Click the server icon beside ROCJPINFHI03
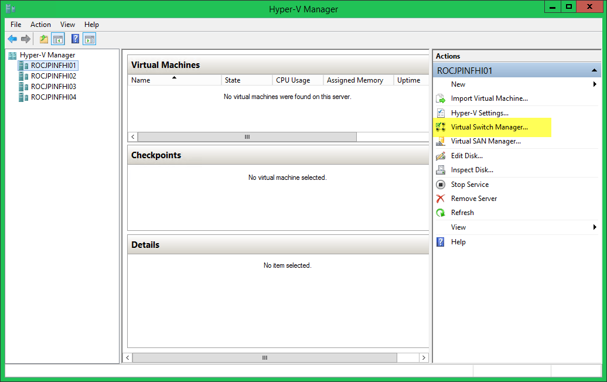This screenshot has width=607, height=382. [x=23, y=87]
